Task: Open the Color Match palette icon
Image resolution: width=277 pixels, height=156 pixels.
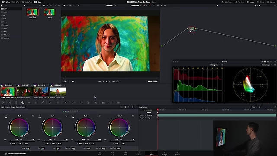Action: point(10,103)
